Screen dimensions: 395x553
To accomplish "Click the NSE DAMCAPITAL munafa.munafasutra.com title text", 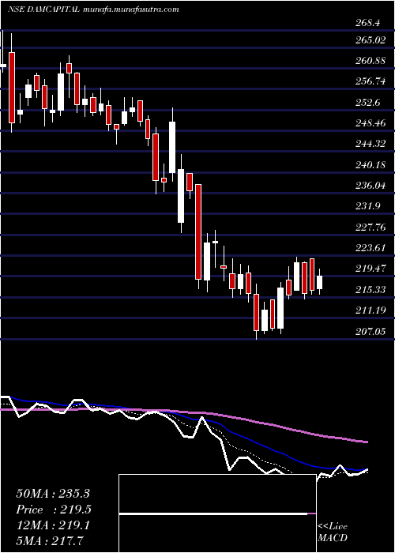I will click(93, 9).
